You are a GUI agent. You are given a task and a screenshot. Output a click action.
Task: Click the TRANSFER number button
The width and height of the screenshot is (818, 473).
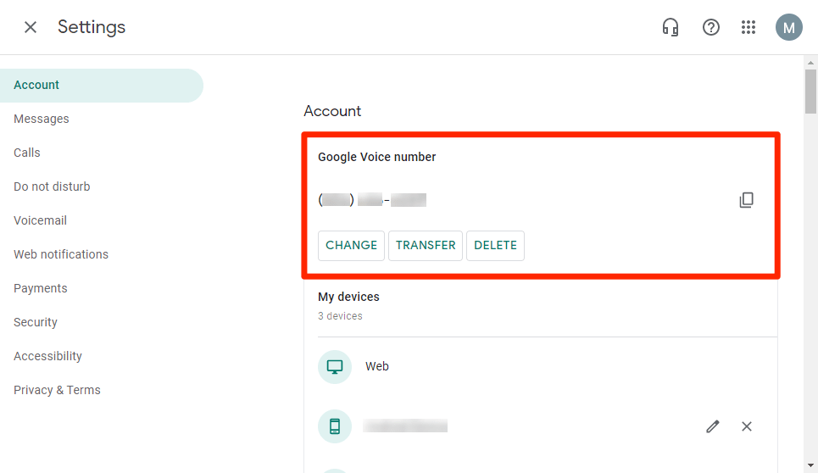click(x=426, y=246)
